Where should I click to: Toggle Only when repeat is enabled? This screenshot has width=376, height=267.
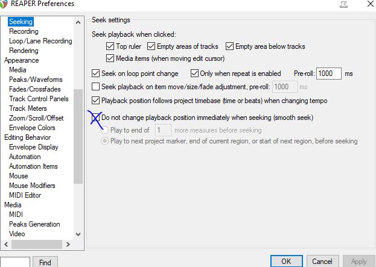194,74
